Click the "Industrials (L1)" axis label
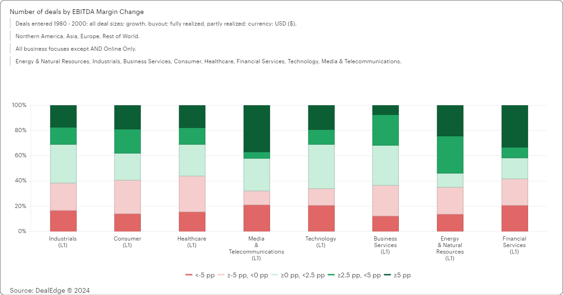The width and height of the screenshot is (563, 295). 63,242
